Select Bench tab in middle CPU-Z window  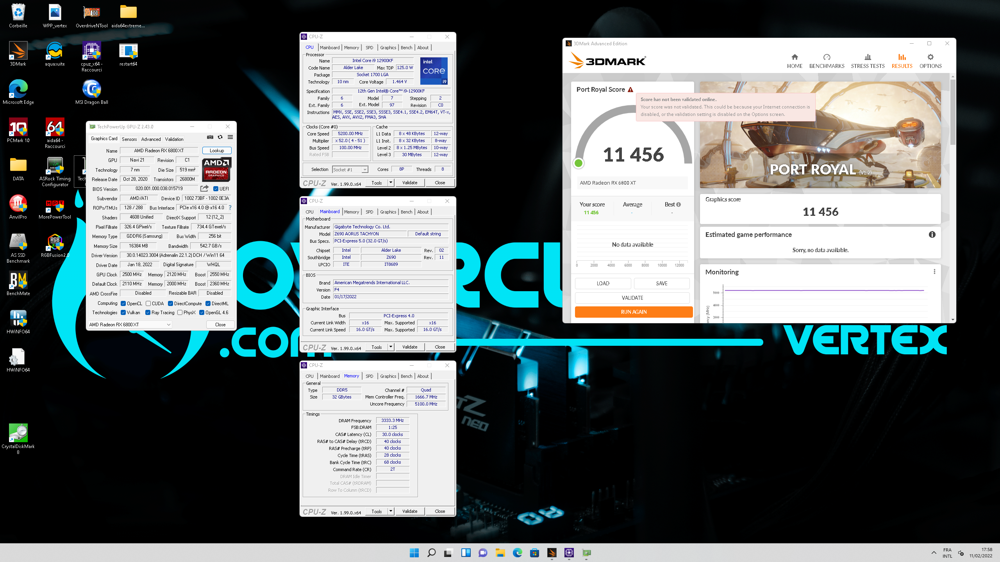coord(406,212)
